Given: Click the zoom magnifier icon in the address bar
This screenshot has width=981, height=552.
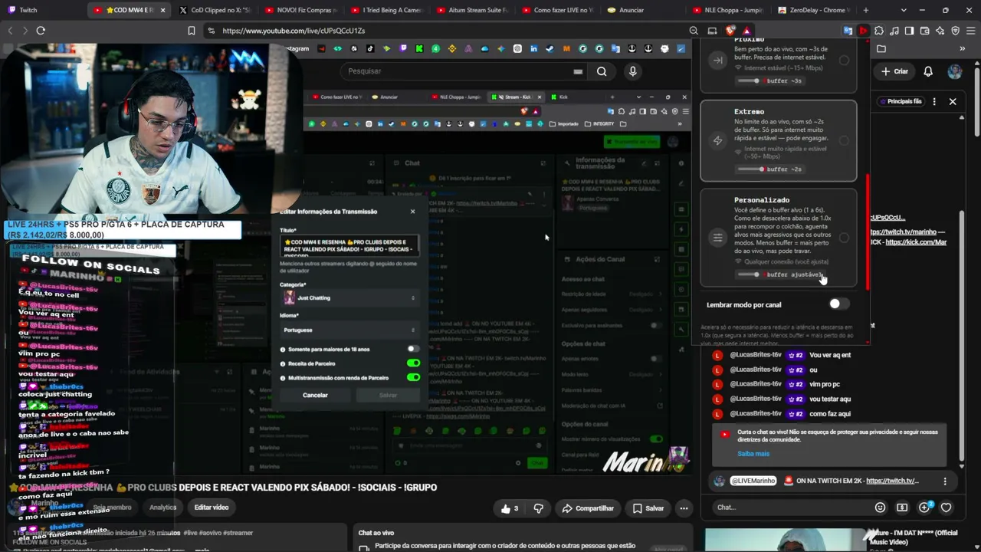Looking at the screenshot, I should point(694,31).
